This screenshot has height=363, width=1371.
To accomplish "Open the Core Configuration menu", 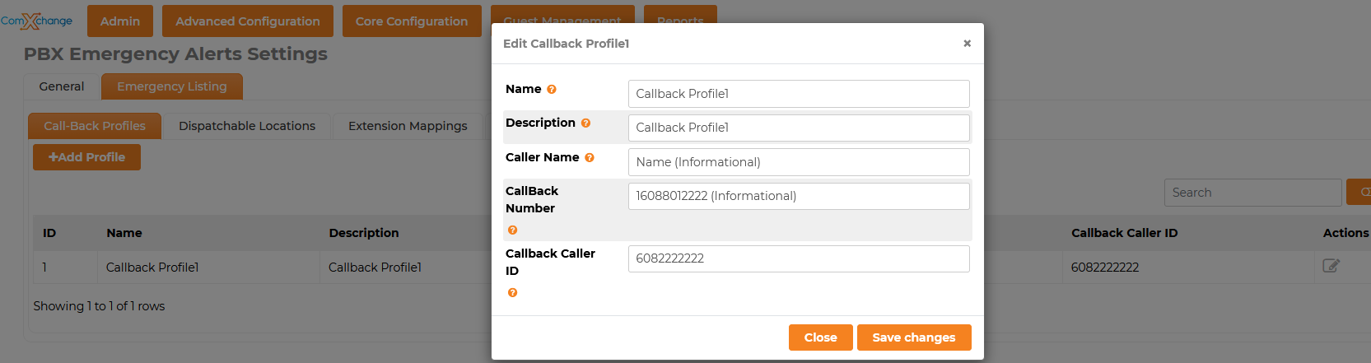I will tap(412, 21).
